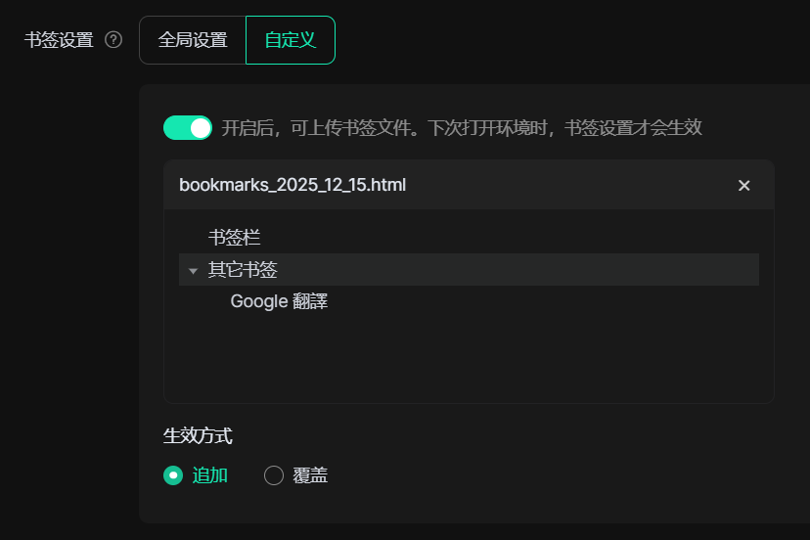Image resolution: width=810 pixels, height=540 pixels.
Task: Click the 覆盖 option label text
Action: click(310, 475)
